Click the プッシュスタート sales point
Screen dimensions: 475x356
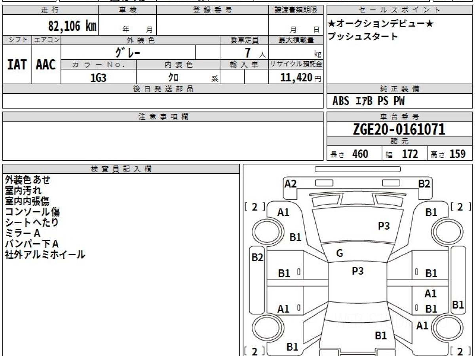tap(363, 36)
